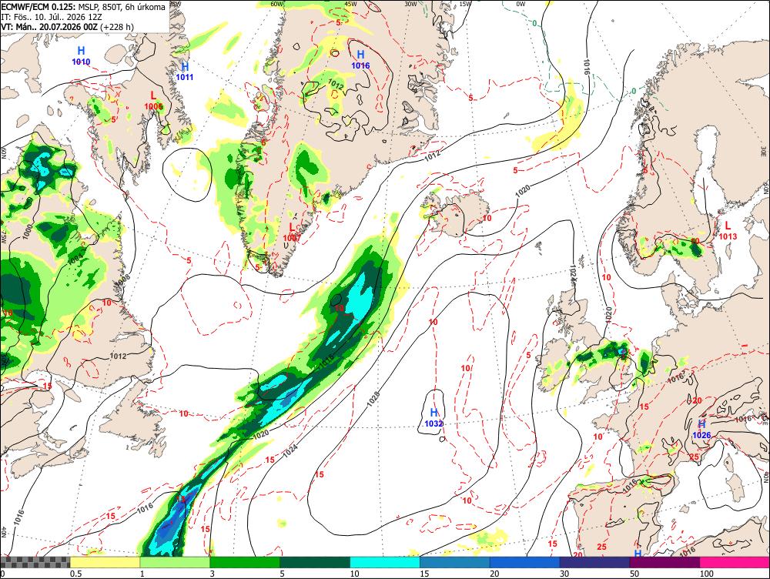Viewport: 770px width, 579px height.
Task: Select the dark green 5–10 legend swatch
Action: pyautogui.click(x=315, y=562)
